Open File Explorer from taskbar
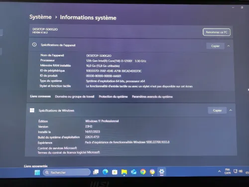Viewport: 249px width, 187px height. (124, 172)
